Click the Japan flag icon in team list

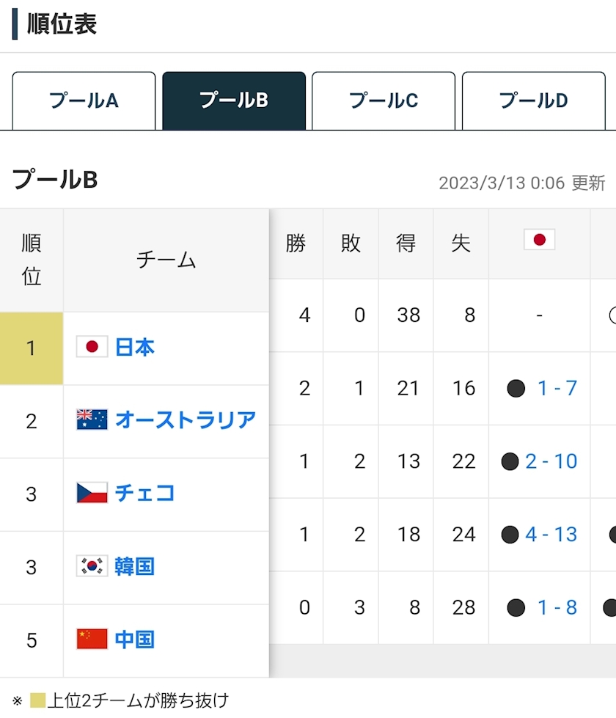(x=92, y=347)
